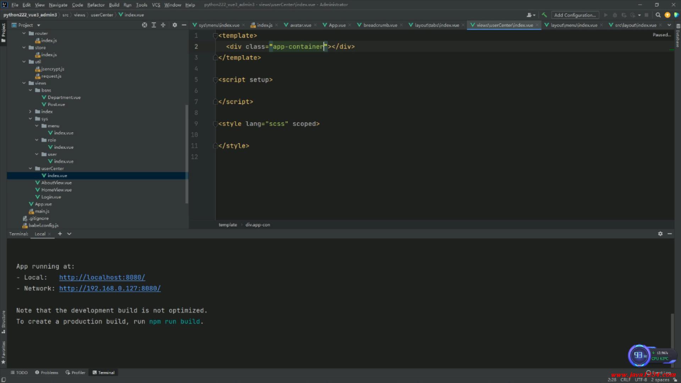Image resolution: width=681 pixels, height=383 pixels.
Task: Show the hidden editor tabs list
Action: tap(669, 25)
